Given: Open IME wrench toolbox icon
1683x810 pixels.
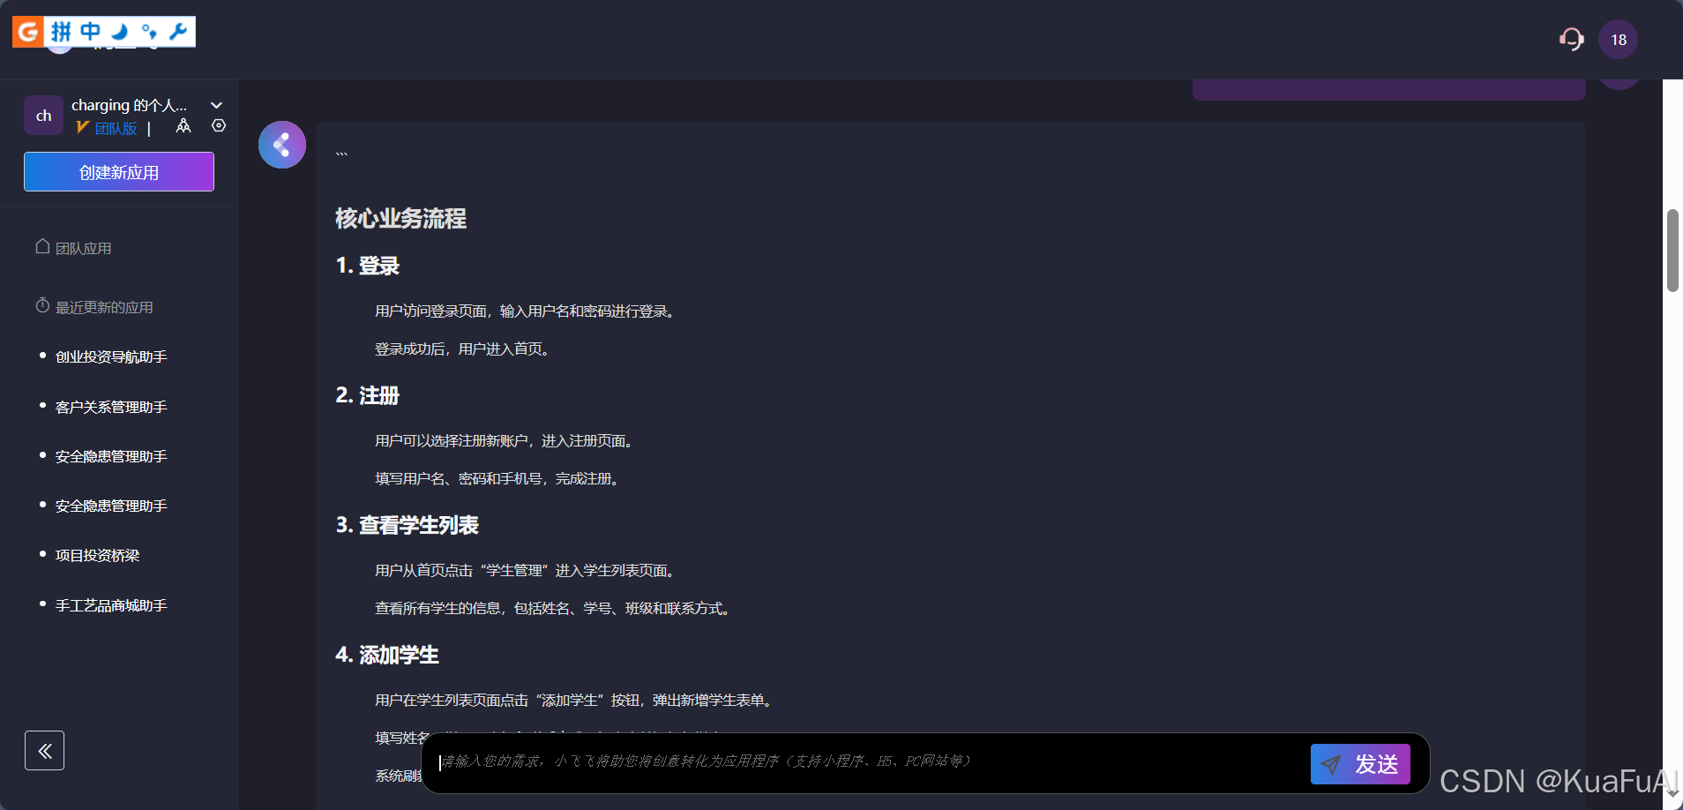Looking at the screenshot, I should pos(178,32).
